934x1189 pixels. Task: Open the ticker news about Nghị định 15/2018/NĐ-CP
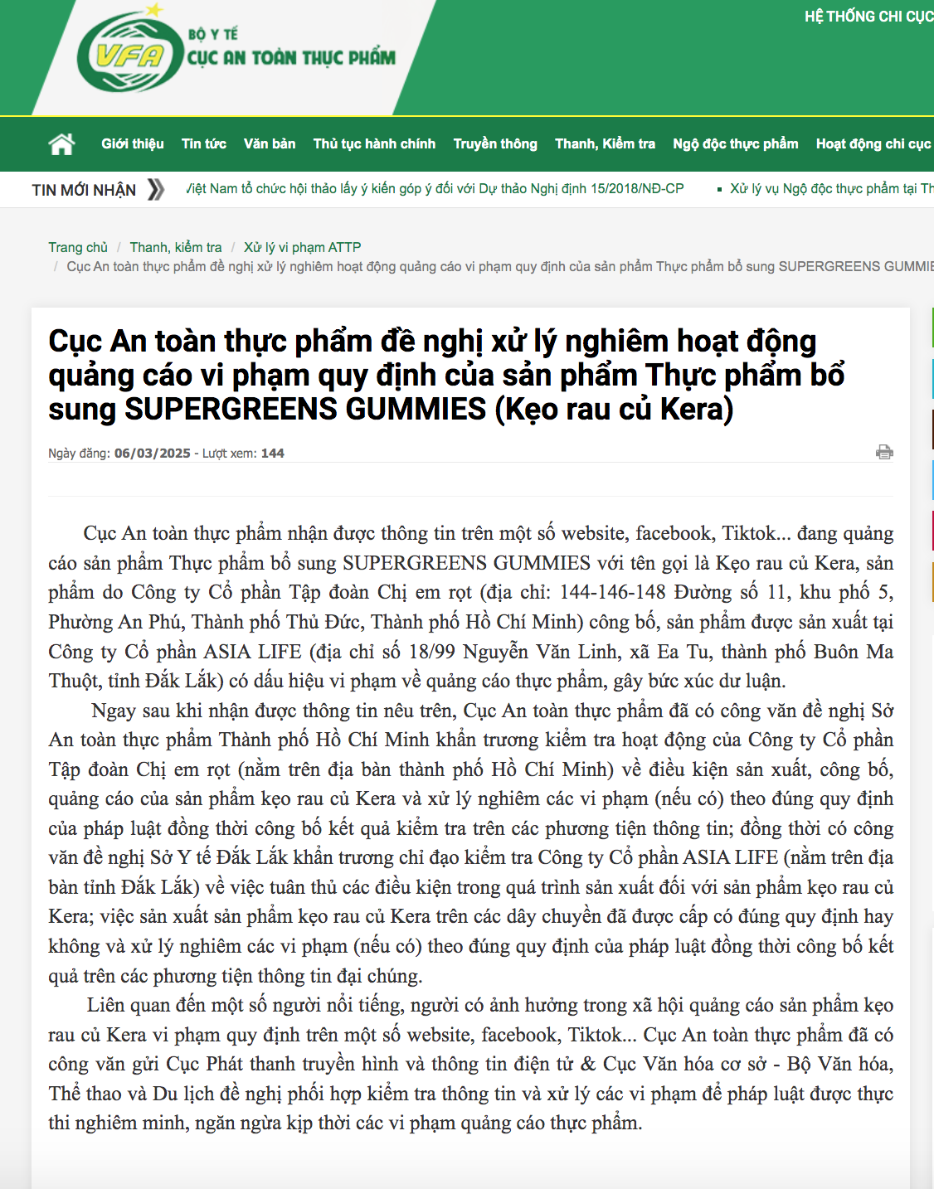tap(435, 189)
